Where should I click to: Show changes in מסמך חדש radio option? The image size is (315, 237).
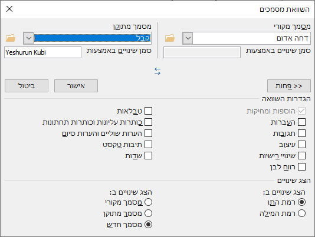[x=148, y=225]
